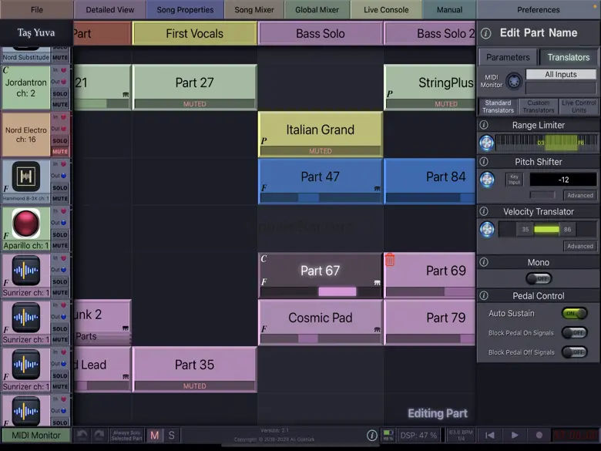
Task: Toggle the Mono switch
Action: [538, 278]
